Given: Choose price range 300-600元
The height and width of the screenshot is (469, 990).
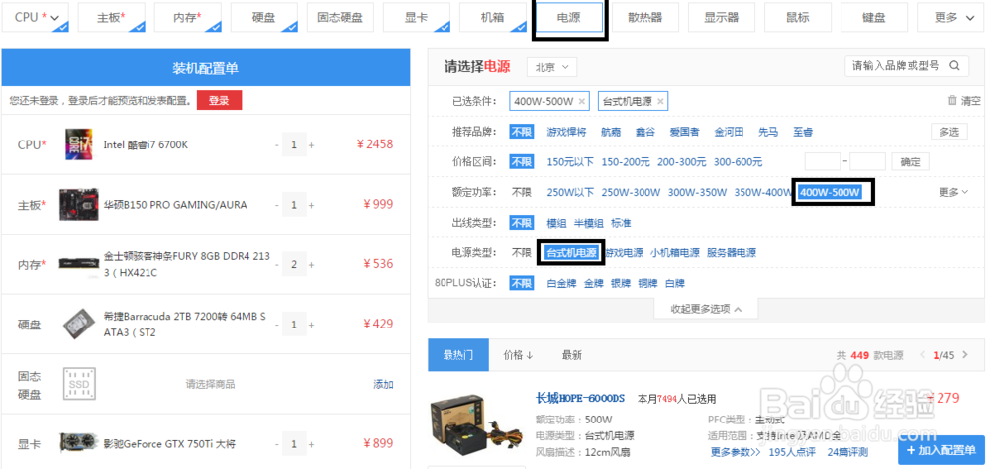Looking at the screenshot, I should (x=739, y=162).
